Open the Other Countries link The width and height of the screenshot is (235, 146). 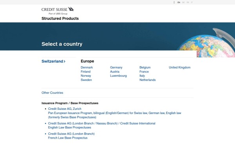coord(52,93)
